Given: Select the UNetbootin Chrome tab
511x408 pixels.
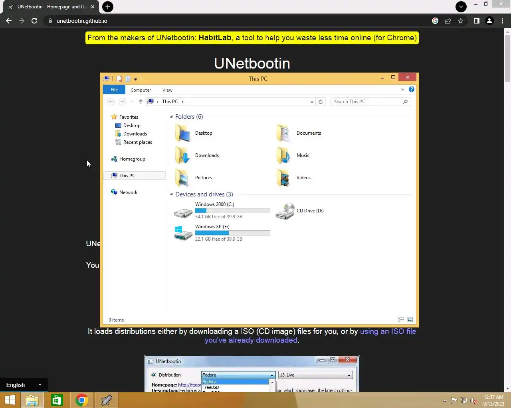Looking at the screenshot, I should tap(51, 7).
